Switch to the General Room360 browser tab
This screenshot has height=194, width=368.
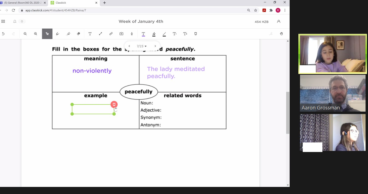[x=23, y=3]
